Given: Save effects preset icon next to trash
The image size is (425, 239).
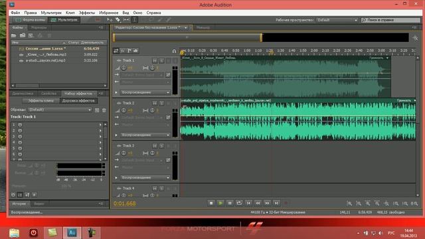Looking at the screenshot, I should (x=97, y=110).
